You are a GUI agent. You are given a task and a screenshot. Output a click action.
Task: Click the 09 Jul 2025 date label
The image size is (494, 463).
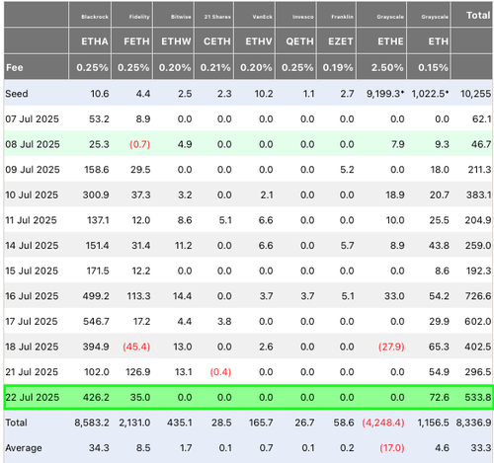point(33,170)
